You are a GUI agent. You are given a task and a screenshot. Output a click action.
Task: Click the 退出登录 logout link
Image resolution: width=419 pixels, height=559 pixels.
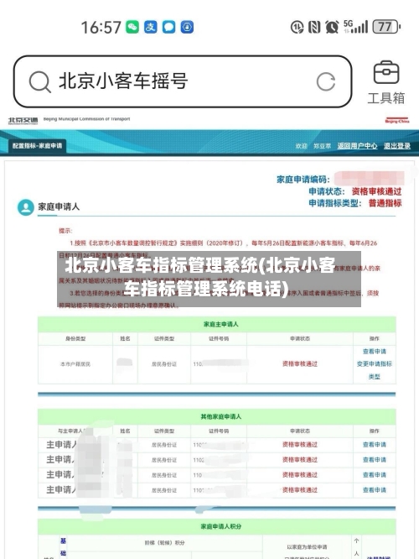tap(397, 146)
